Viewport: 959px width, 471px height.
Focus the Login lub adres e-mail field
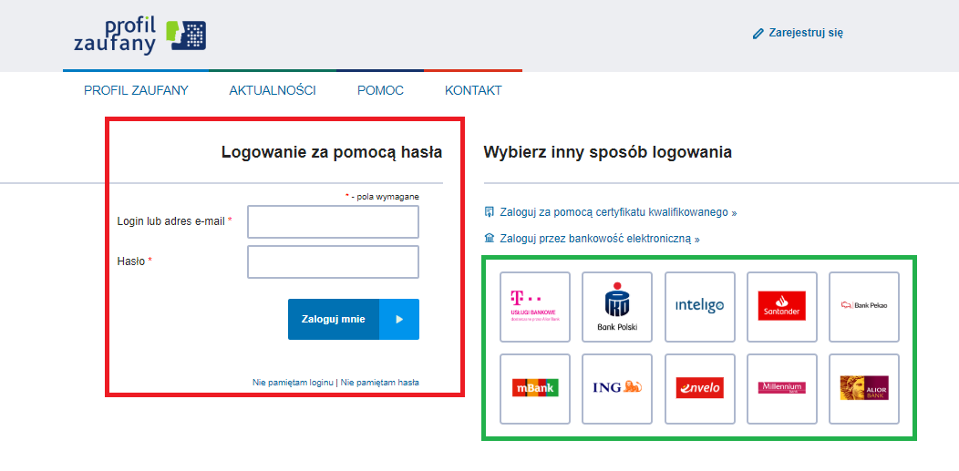[333, 221]
